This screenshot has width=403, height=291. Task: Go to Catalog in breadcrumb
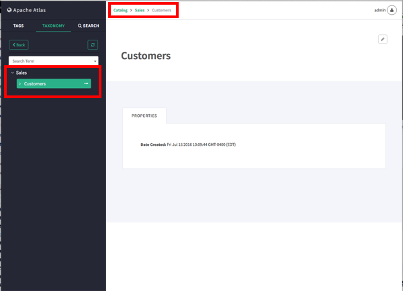coord(120,10)
